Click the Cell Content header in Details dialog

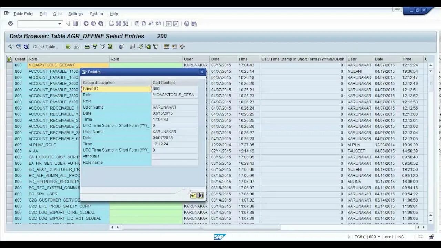(x=175, y=83)
